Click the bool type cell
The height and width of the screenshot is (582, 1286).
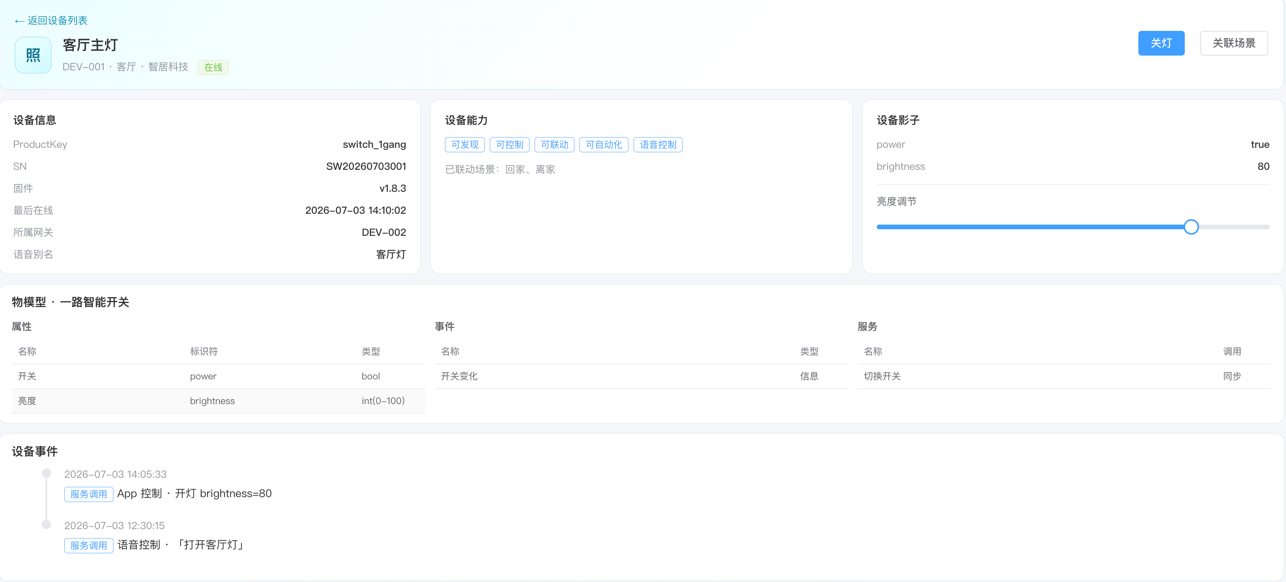[x=371, y=376]
